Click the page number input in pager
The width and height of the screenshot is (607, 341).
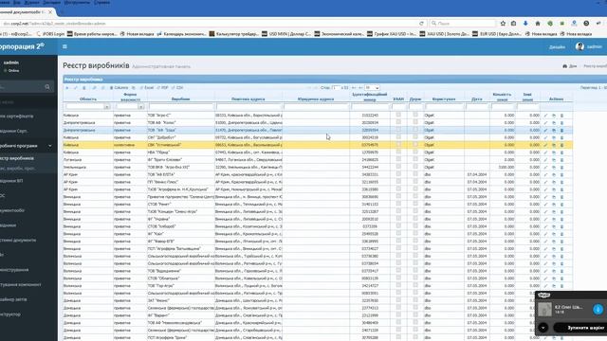point(336,88)
